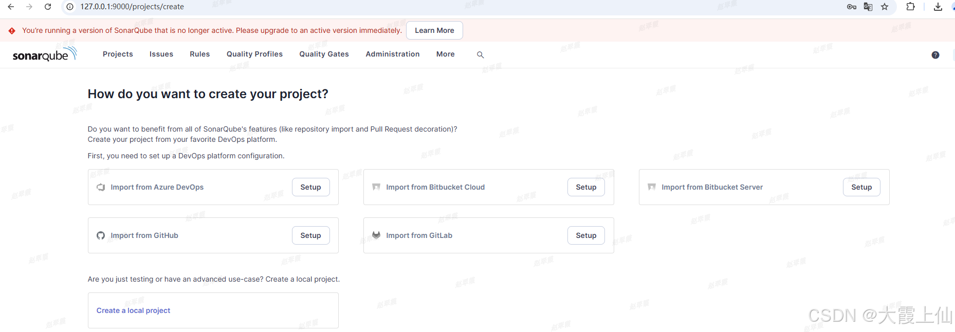Open the help question mark icon
The width and height of the screenshot is (955, 332).
(935, 55)
